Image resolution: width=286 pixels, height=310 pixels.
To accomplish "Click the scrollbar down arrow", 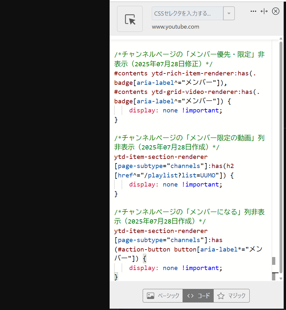I will pyautogui.click(x=281, y=278).
